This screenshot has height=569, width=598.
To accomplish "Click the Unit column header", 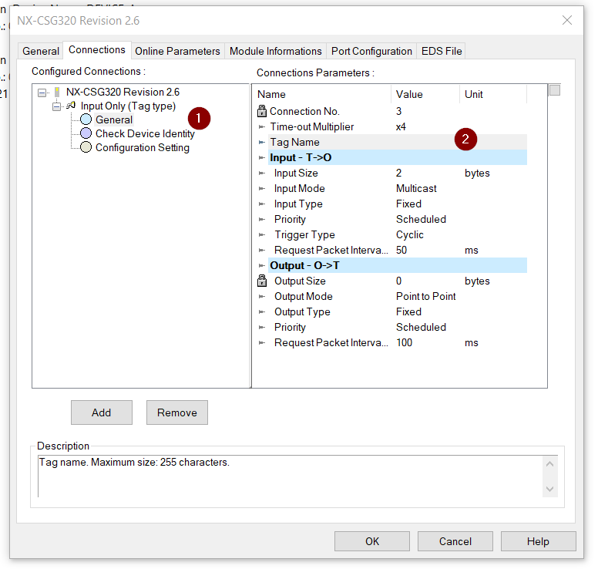I will pyautogui.click(x=493, y=94).
